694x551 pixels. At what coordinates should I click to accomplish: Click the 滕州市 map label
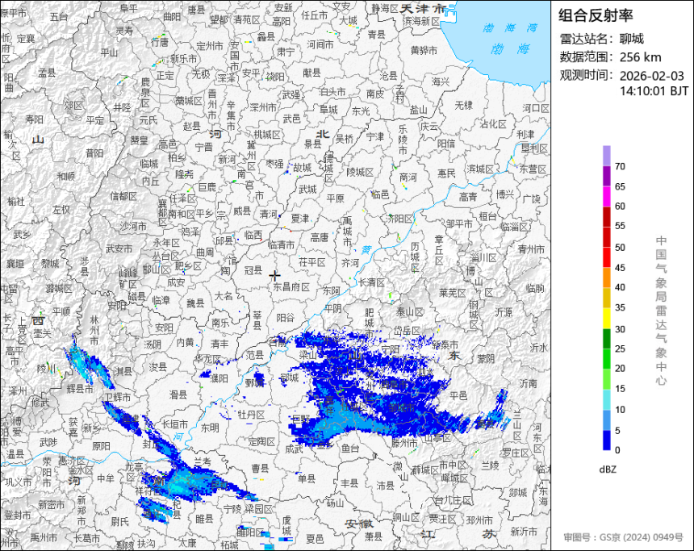point(404,442)
